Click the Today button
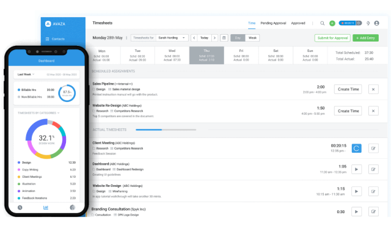This screenshot has height=226, width=391. pos(204,38)
